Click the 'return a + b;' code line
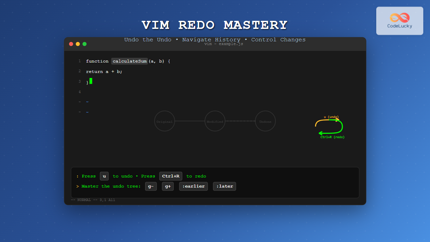This screenshot has width=430, height=242. click(104, 72)
